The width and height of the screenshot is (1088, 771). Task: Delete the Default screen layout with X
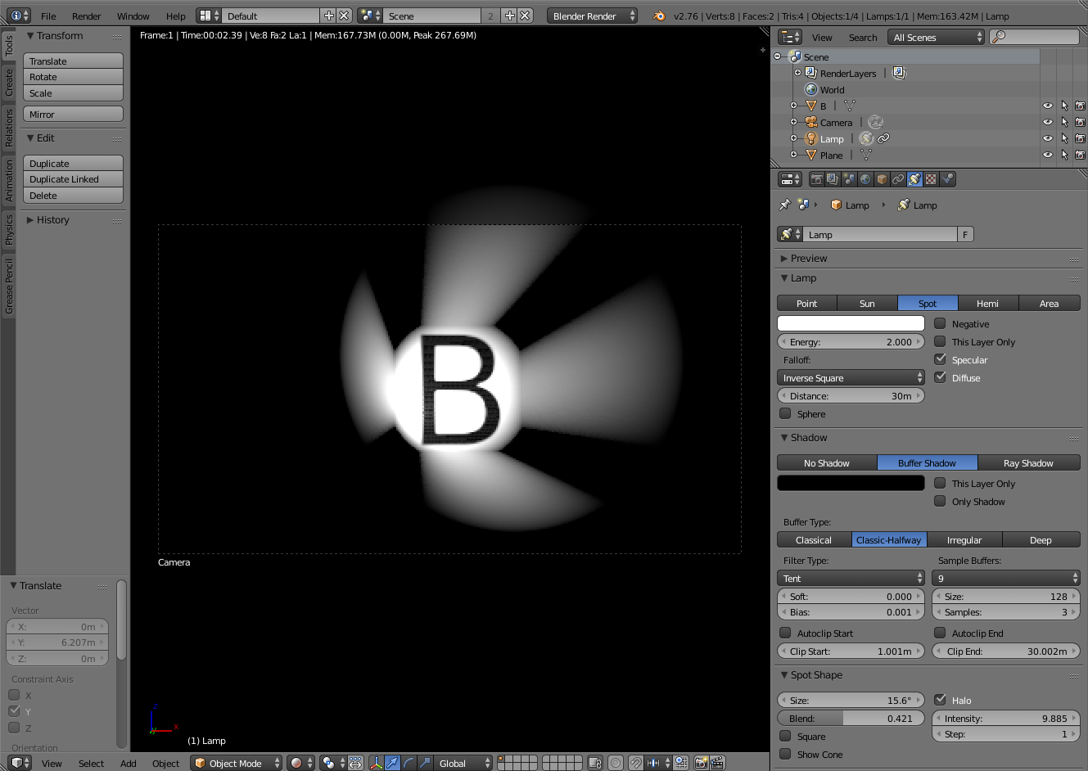pos(344,16)
